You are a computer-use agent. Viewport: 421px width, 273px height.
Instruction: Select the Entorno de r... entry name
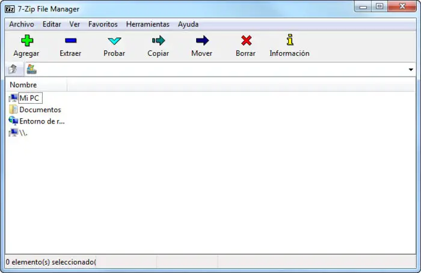tap(42, 121)
